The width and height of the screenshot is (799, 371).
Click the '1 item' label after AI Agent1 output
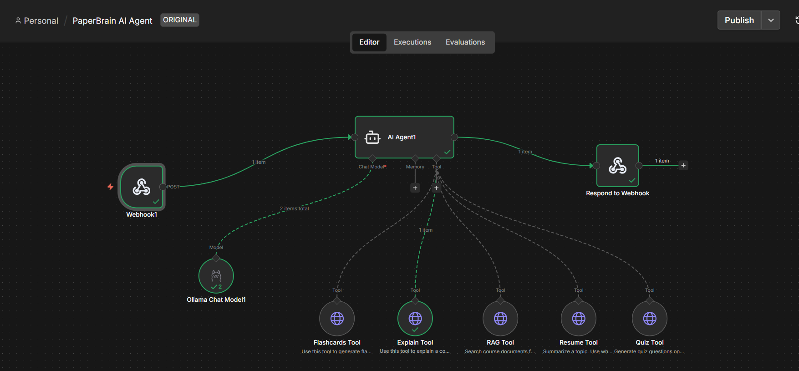(525, 152)
